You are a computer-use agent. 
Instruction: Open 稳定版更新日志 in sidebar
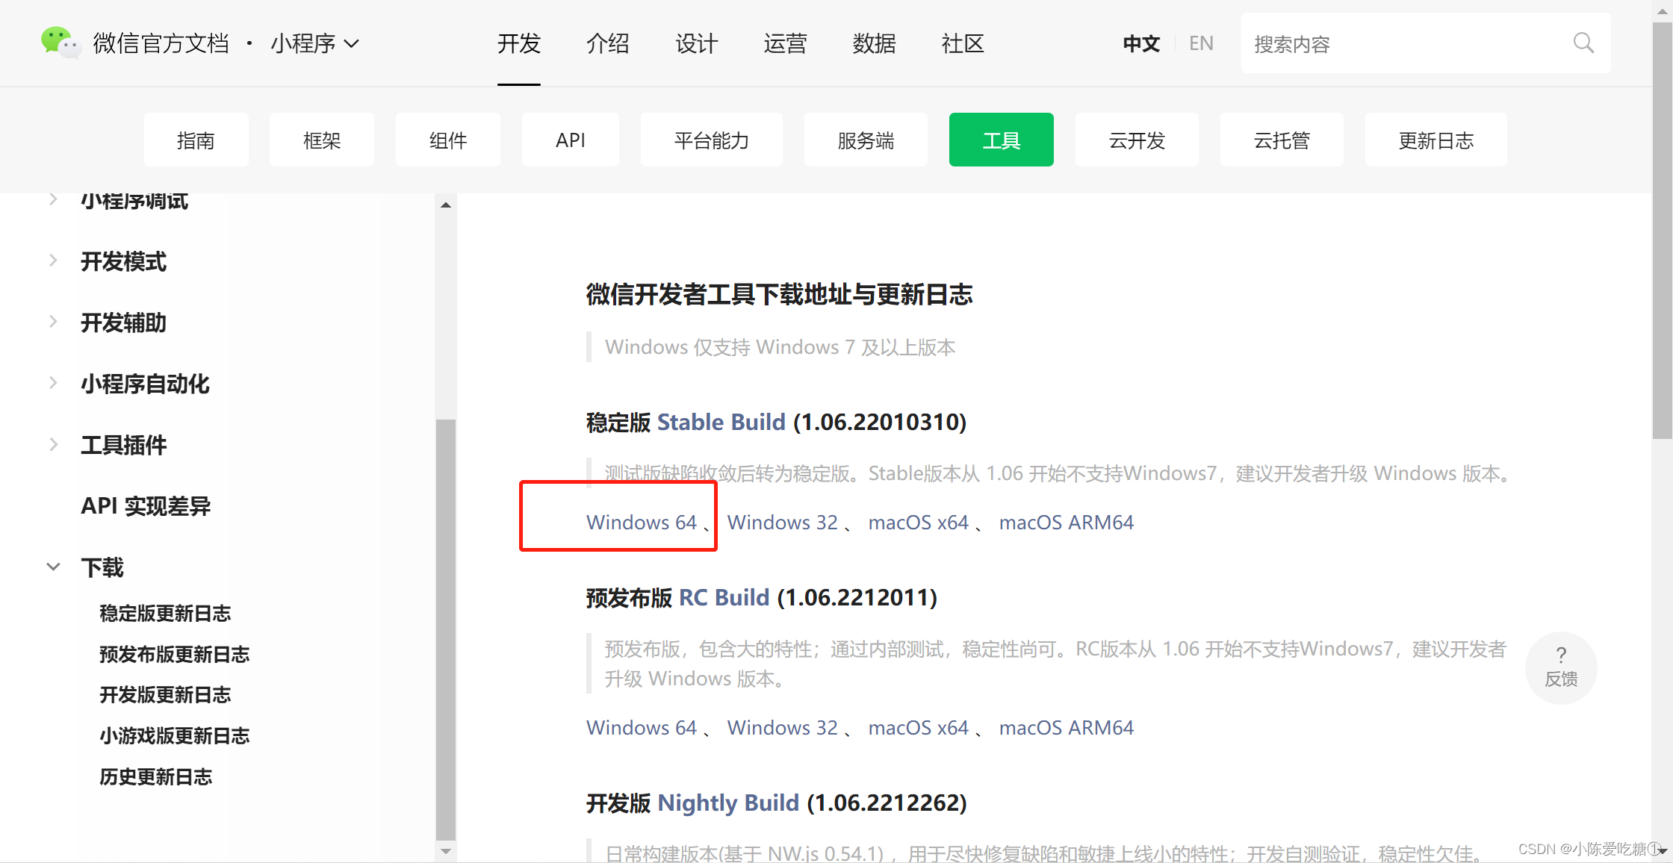pos(165,614)
